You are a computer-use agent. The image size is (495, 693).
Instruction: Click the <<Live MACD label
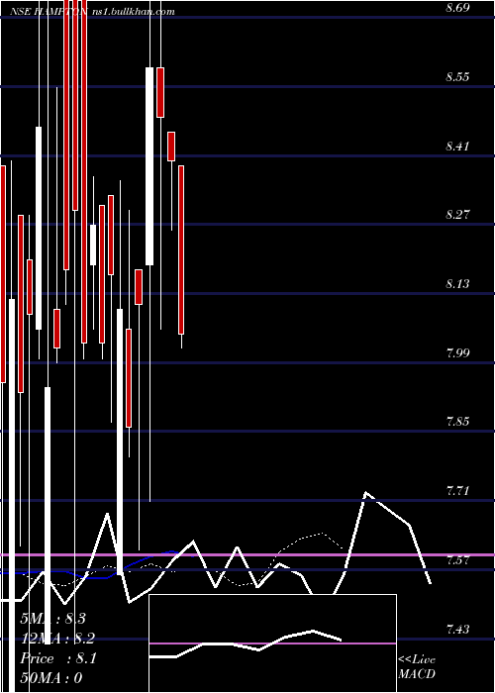pyautogui.click(x=417, y=667)
